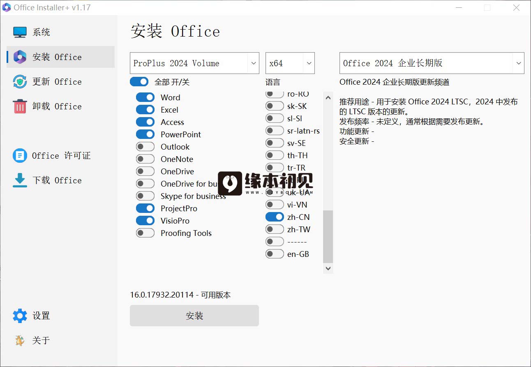Click the update shield icon for 更新 Office
Viewport: 531px width, 367px height.
point(20,82)
